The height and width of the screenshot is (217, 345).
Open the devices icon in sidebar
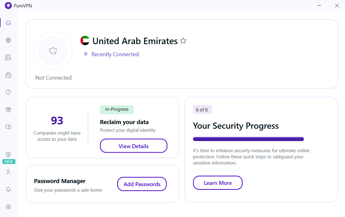click(x=8, y=127)
